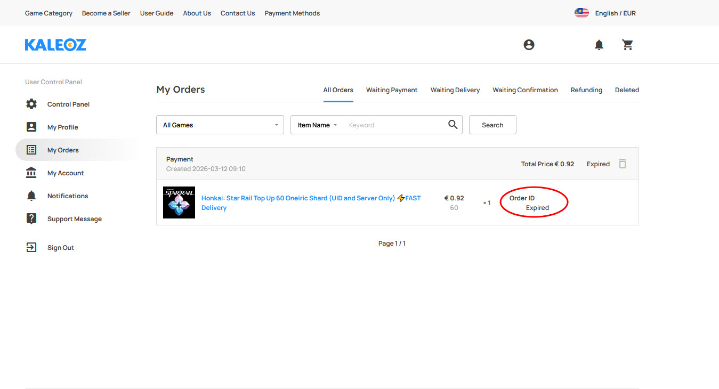The image size is (719, 389).
Task: Open the English / EUR language selector
Action: (x=615, y=13)
